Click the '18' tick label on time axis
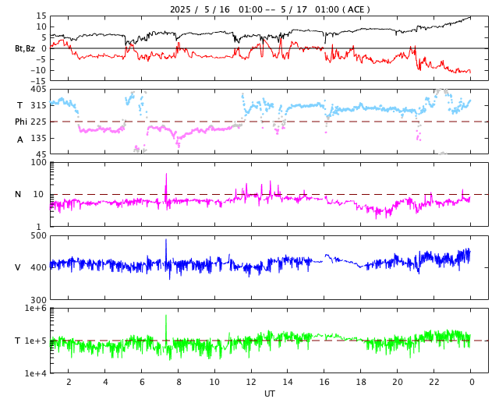The width and height of the screenshot is (499, 399). click(x=361, y=382)
